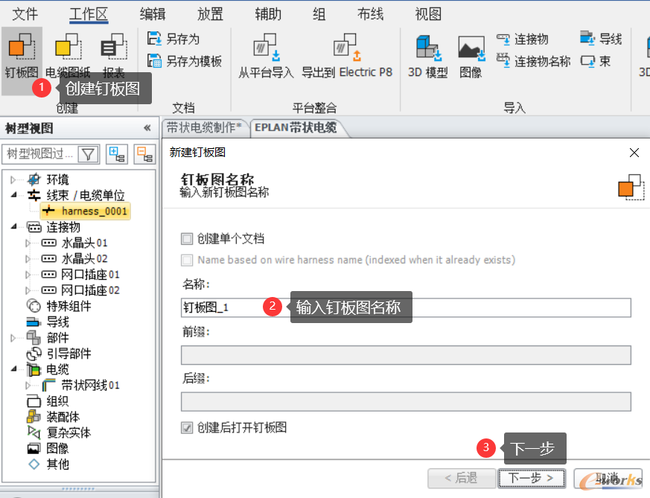Screen dimensions: 650x498
Task: Select 组织 in tree
Action: 48,401
